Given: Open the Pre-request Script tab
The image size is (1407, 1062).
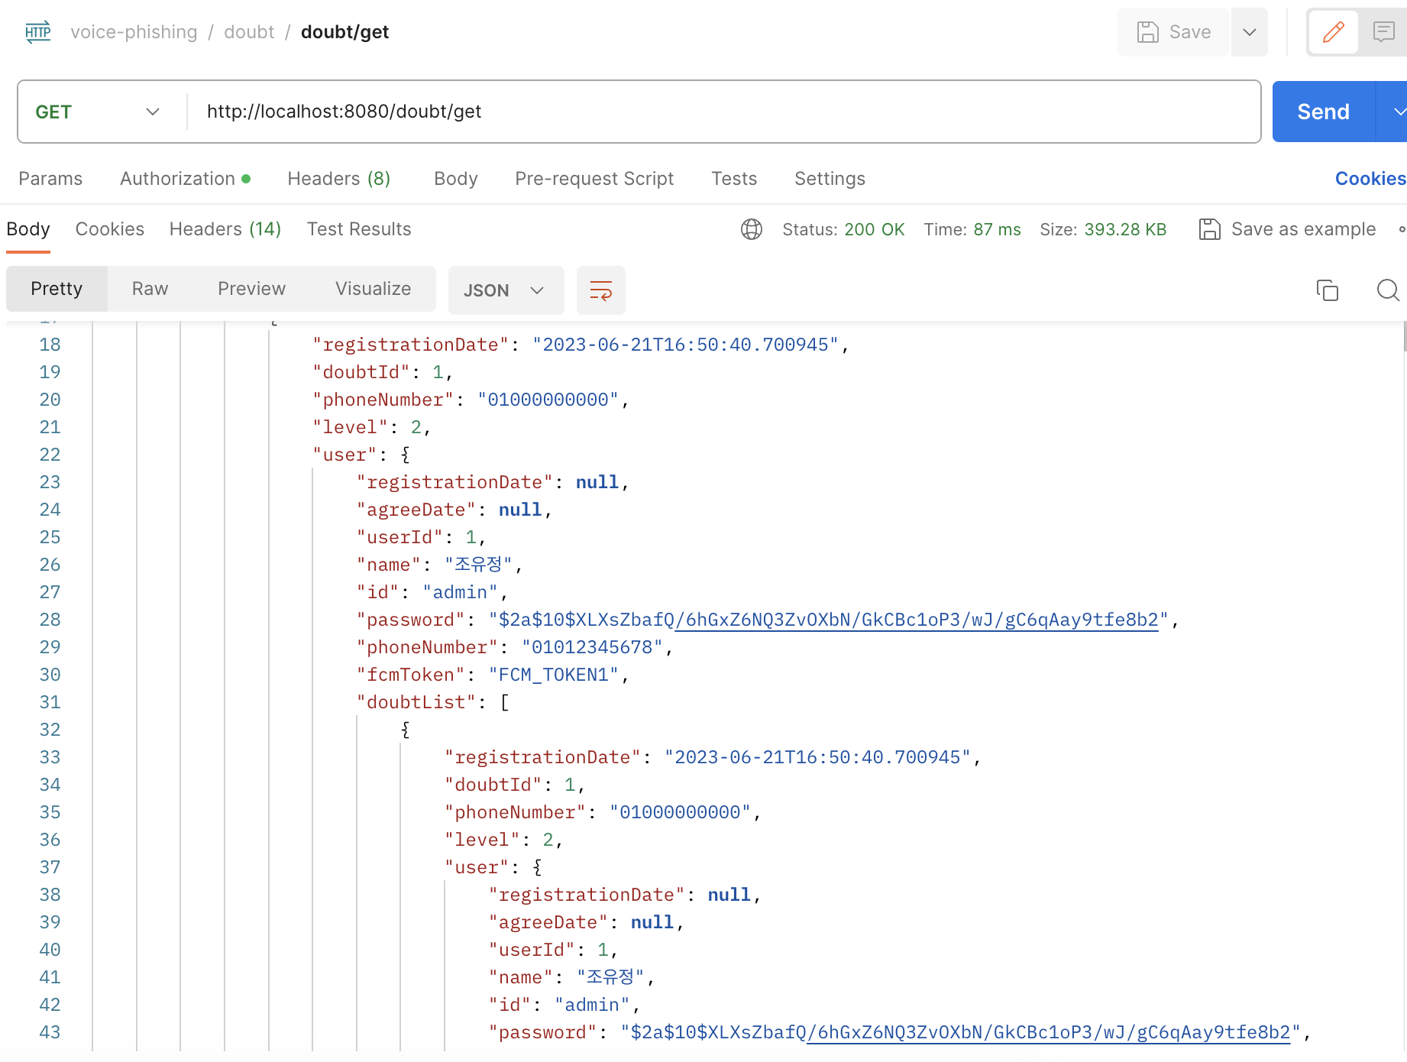Looking at the screenshot, I should click(x=594, y=179).
